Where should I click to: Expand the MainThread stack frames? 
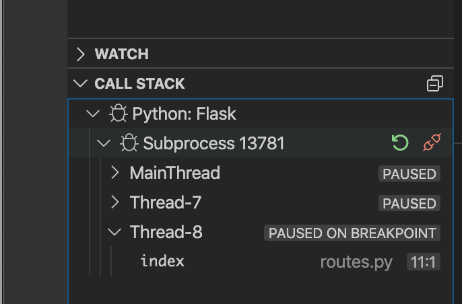pos(115,173)
